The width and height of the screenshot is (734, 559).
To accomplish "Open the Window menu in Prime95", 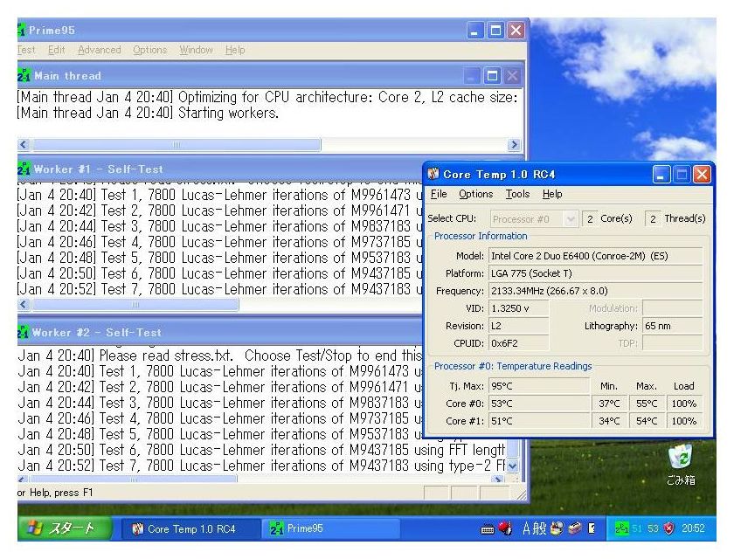I will click(196, 50).
